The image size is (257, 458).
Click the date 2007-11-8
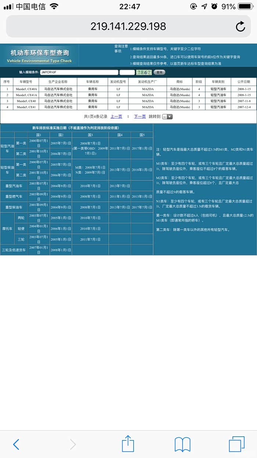244,101
